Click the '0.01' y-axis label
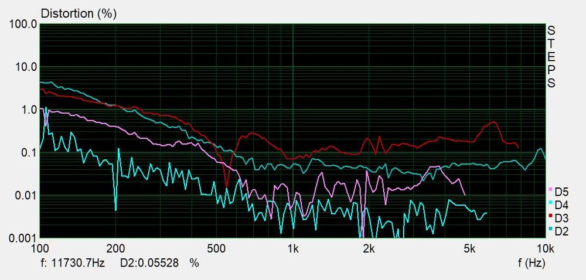 (x=26, y=196)
